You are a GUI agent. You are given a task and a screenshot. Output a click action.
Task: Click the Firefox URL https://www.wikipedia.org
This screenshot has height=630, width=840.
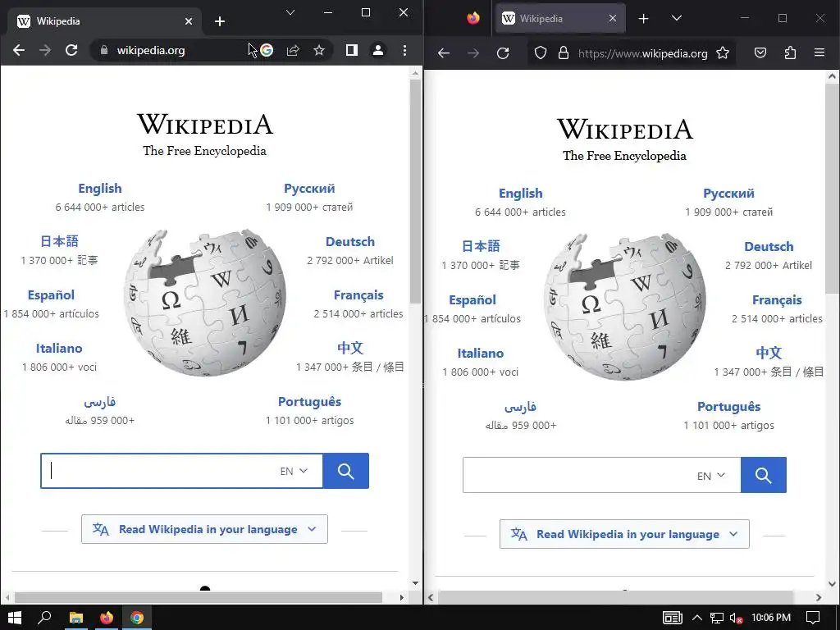(643, 53)
